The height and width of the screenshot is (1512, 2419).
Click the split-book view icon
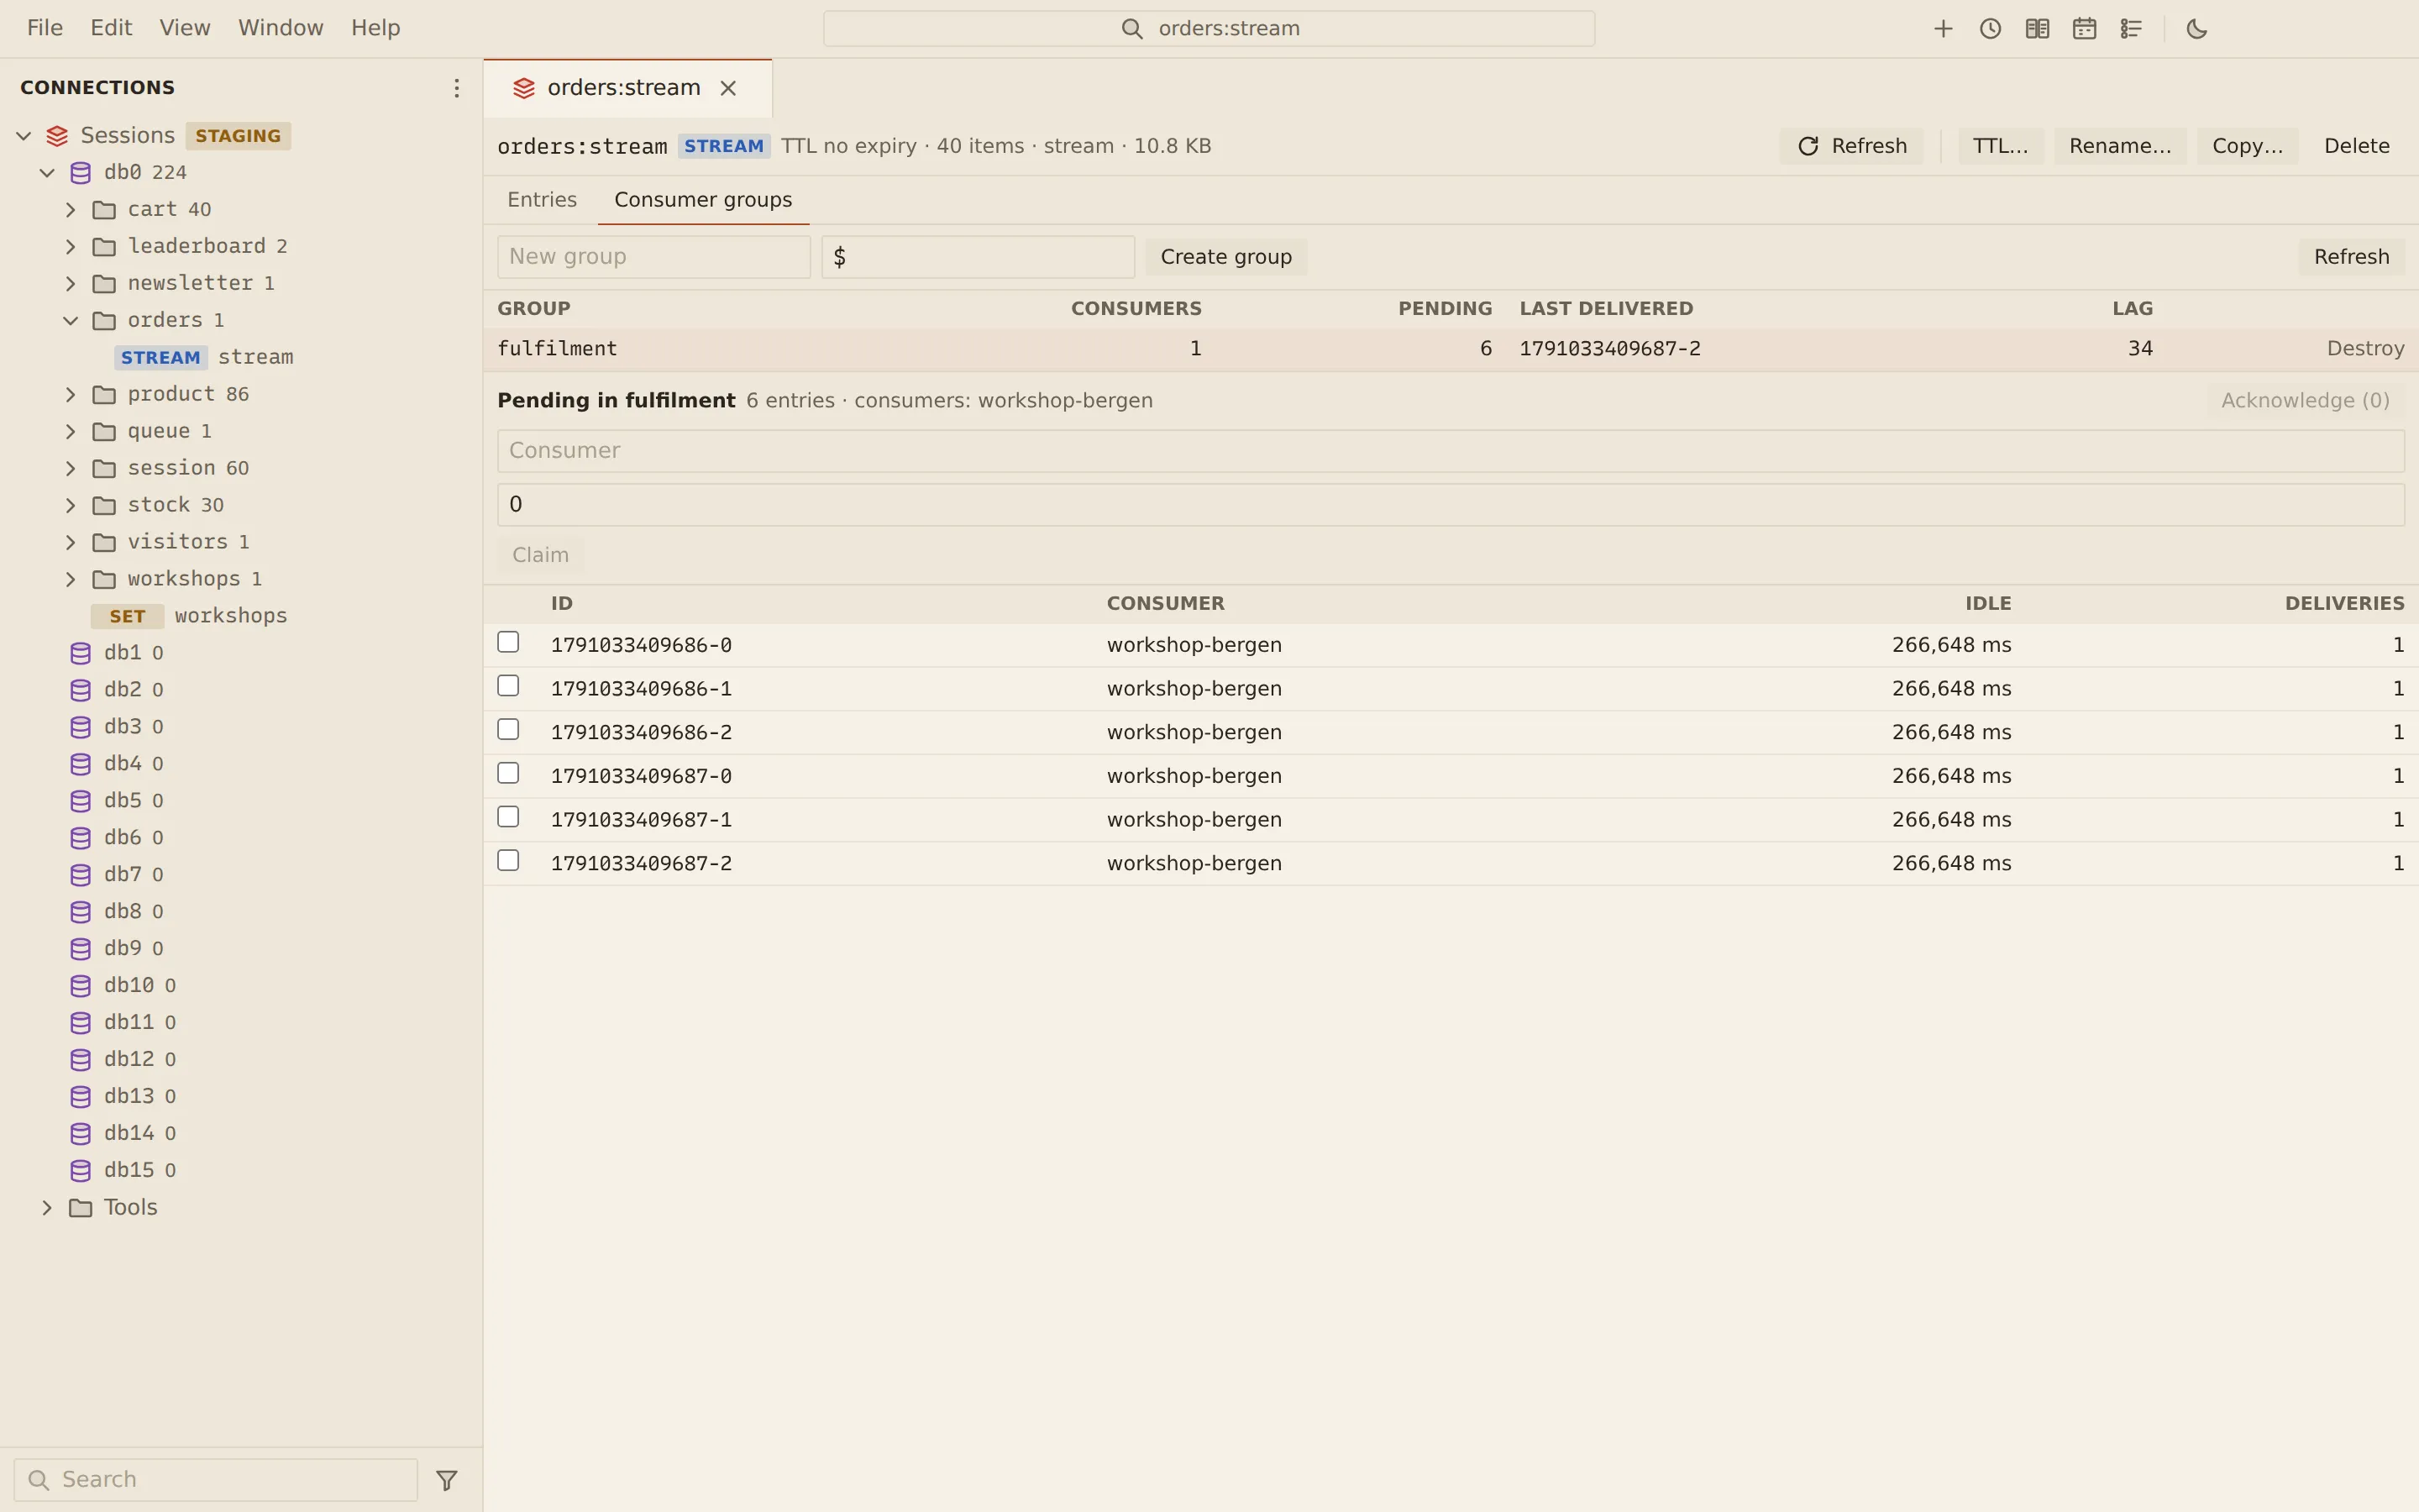pos(2036,29)
